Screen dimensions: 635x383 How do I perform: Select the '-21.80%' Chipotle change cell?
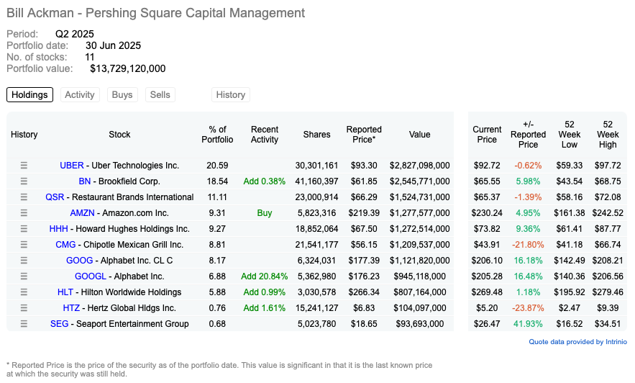528,244
